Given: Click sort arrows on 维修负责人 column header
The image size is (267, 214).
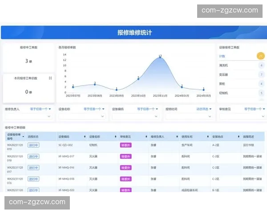Looking at the screenshot, I should tap(177, 137).
